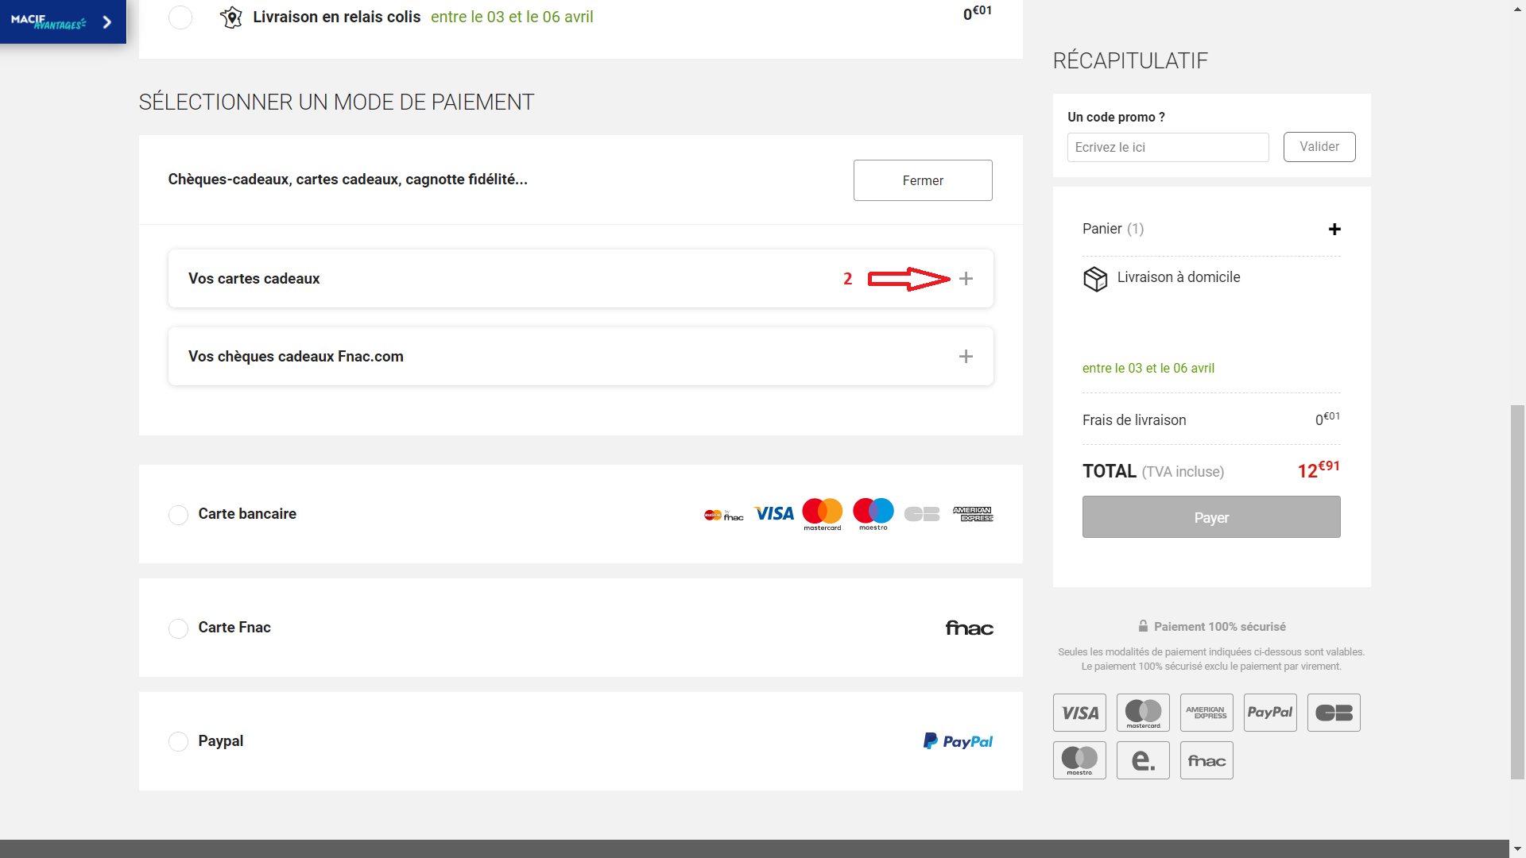The height and width of the screenshot is (858, 1526).
Task: Click the home delivery box icon
Action: coord(1095,279)
